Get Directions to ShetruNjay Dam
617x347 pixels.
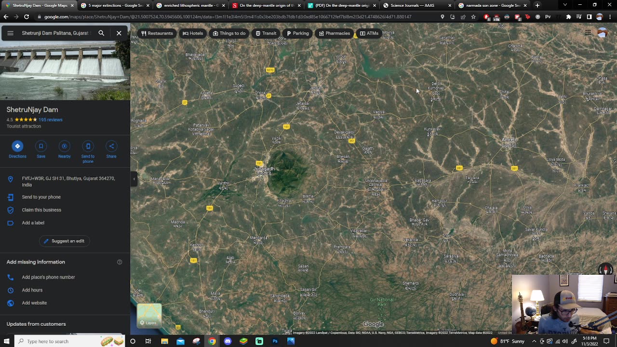17,149
